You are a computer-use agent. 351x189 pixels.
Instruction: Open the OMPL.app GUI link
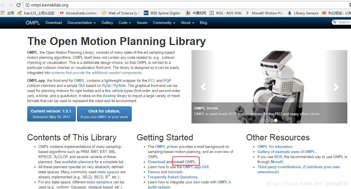tap(196, 167)
